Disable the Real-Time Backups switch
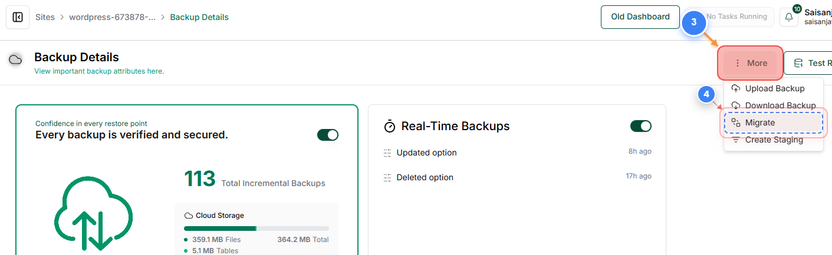This screenshot has height=255, width=832. pyautogui.click(x=641, y=126)
